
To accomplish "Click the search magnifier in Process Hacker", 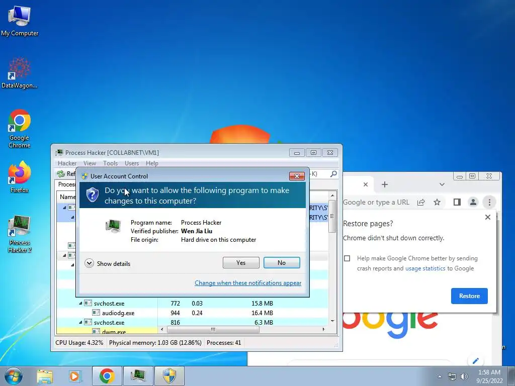I will (x=333, y=173).
